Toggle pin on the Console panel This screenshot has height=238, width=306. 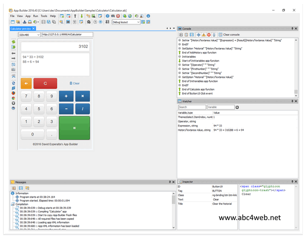[293, 28]
